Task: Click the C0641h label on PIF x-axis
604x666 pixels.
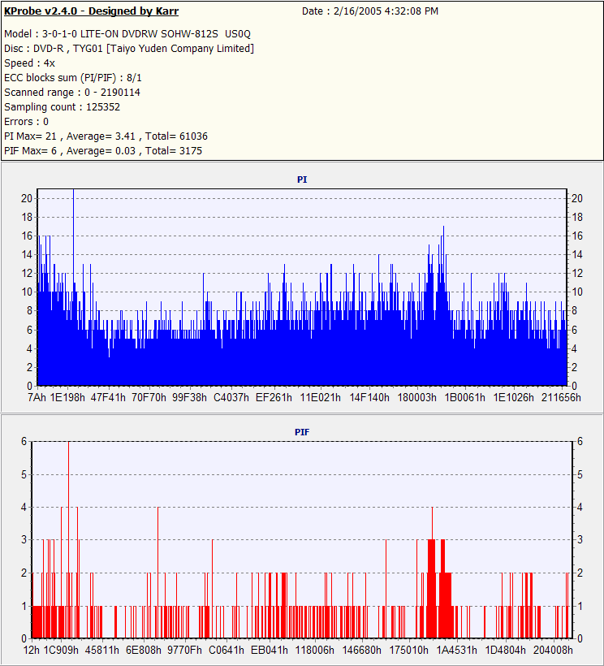Action: click(x=226, y=651)
